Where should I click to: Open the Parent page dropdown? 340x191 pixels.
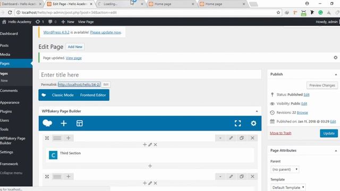[285, 169]
